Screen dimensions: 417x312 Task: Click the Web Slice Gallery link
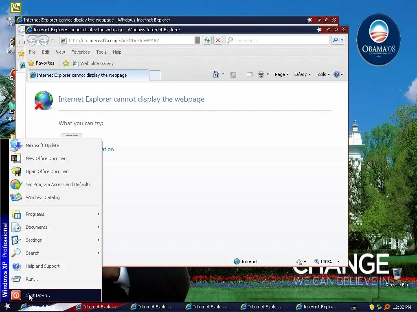[93, 63]
